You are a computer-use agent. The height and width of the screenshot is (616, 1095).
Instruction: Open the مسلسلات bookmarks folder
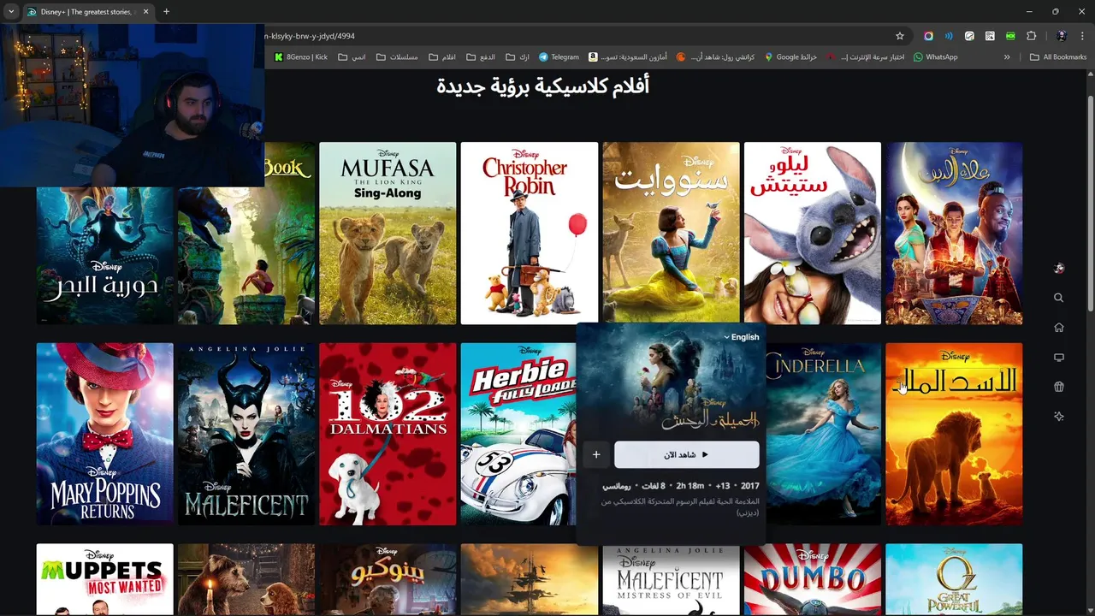pos(397,57)
